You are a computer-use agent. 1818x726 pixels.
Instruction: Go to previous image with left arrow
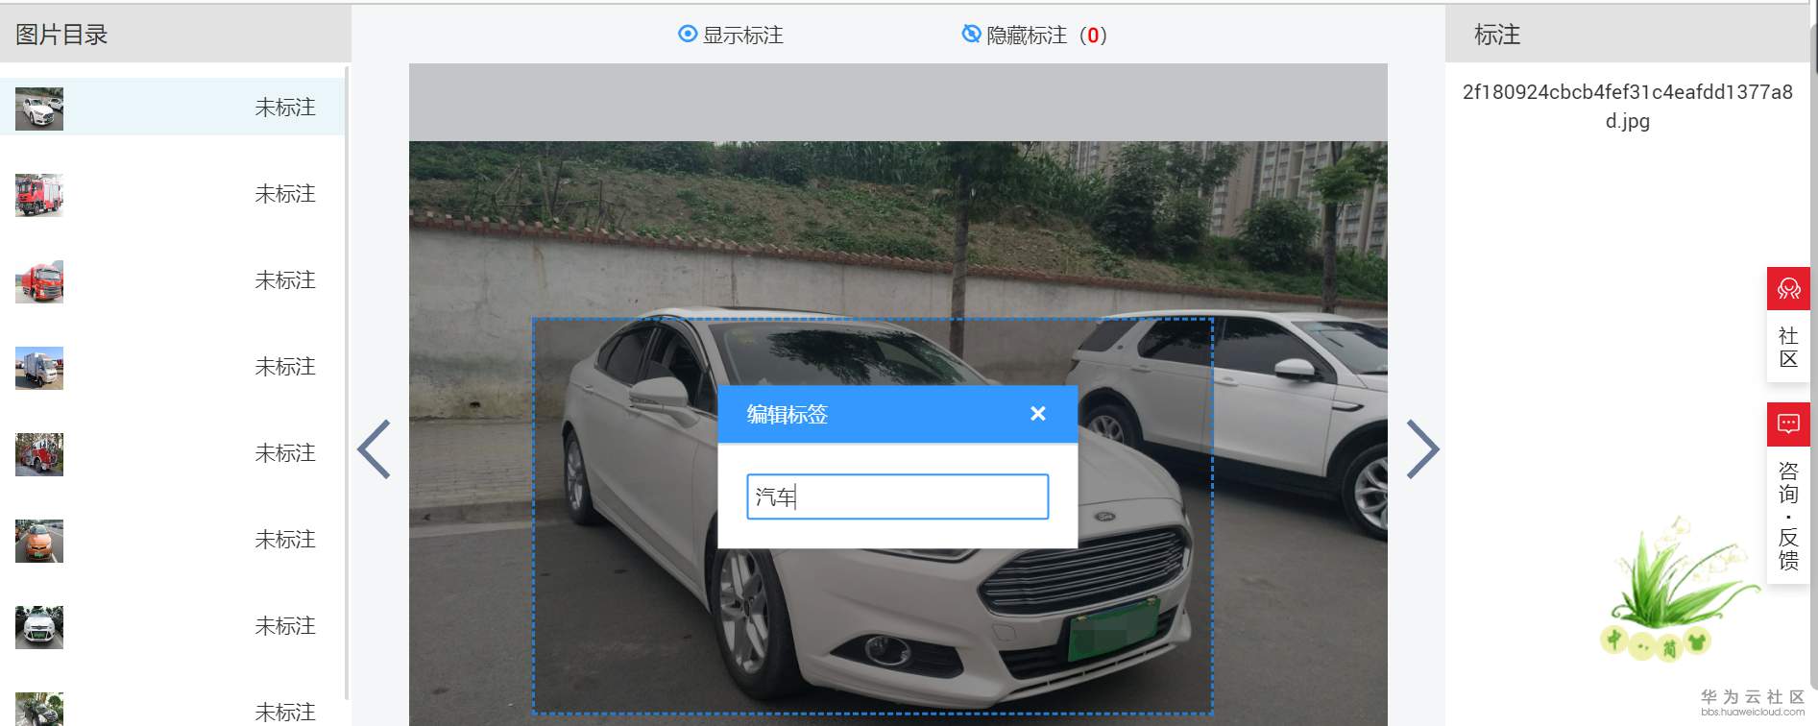(x=374, y=448)
